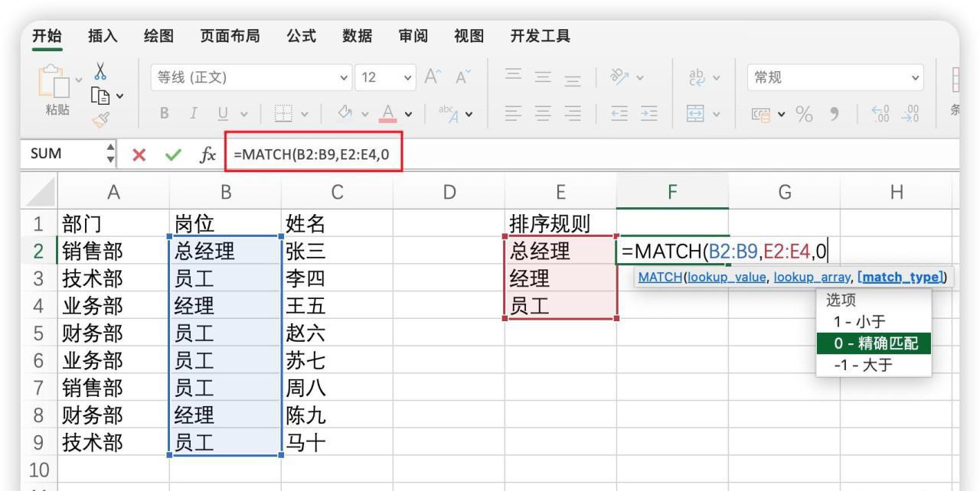
Task: Open the 绘图 ribbon tab
Action: coord(159,36)
